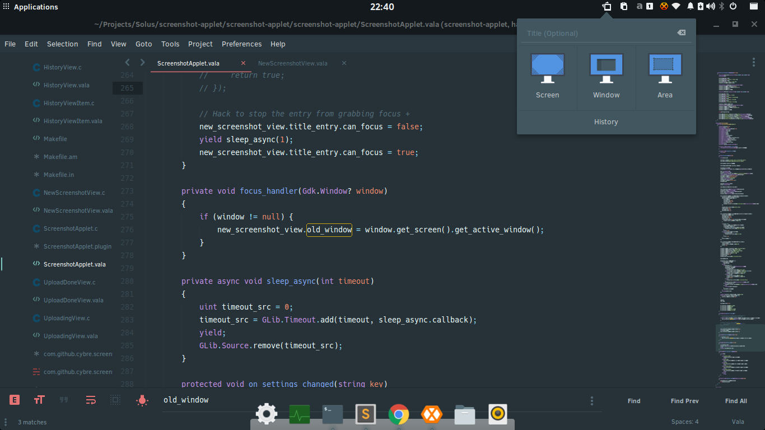Screen dimensions: 765x430
Task: Open the Goto menu
Action: (143, 44)
